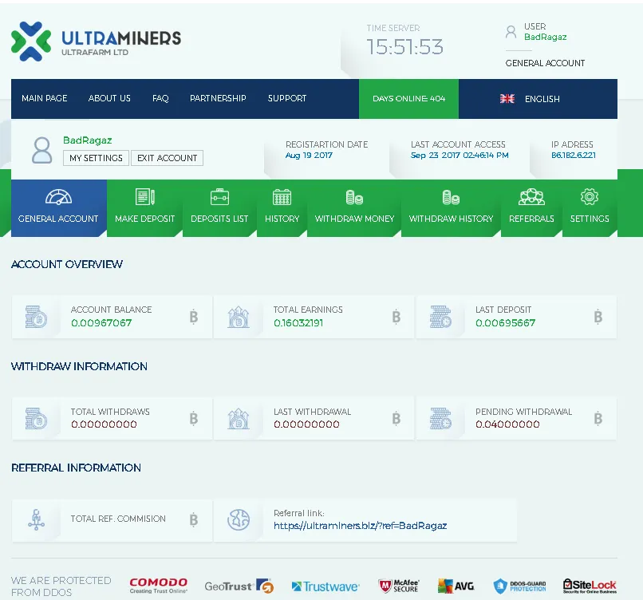The height and width of the screenshot is (600, 643).
Task: Click the profile avatar beside MY SETTINGS
Action: click(41, 151)
